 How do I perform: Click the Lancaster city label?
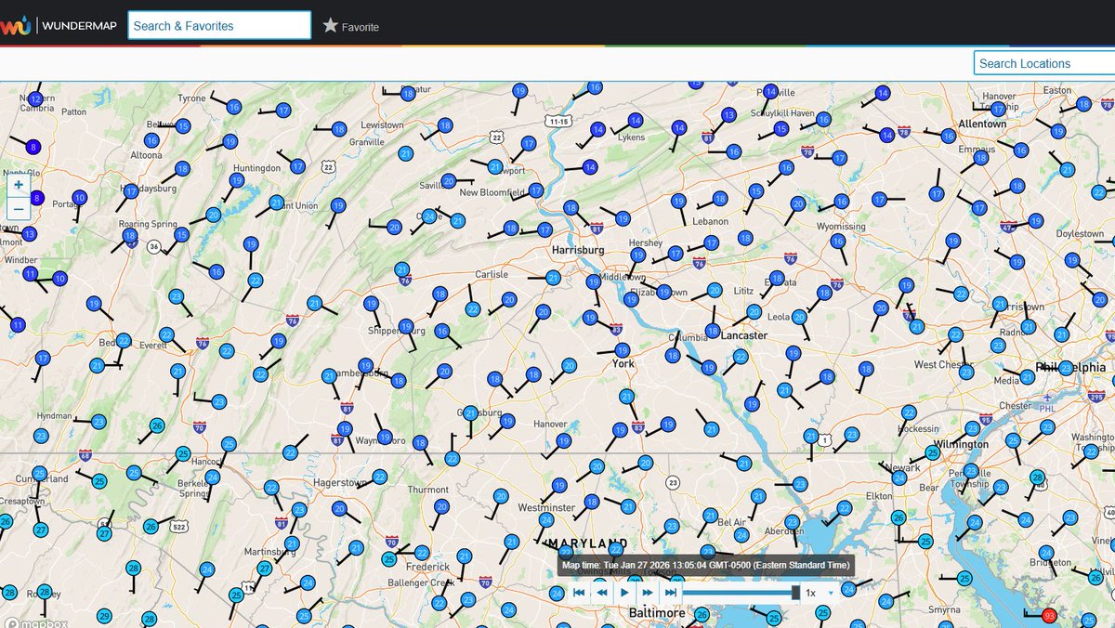744,335
